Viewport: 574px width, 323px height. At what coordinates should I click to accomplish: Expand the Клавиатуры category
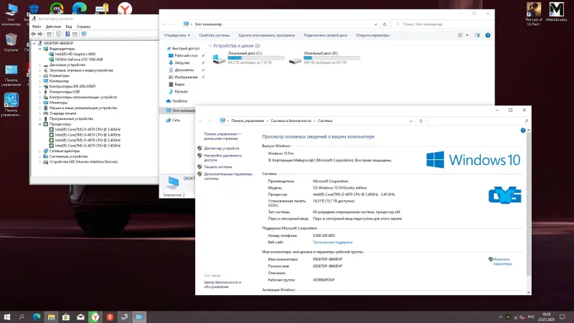[40, 75]
